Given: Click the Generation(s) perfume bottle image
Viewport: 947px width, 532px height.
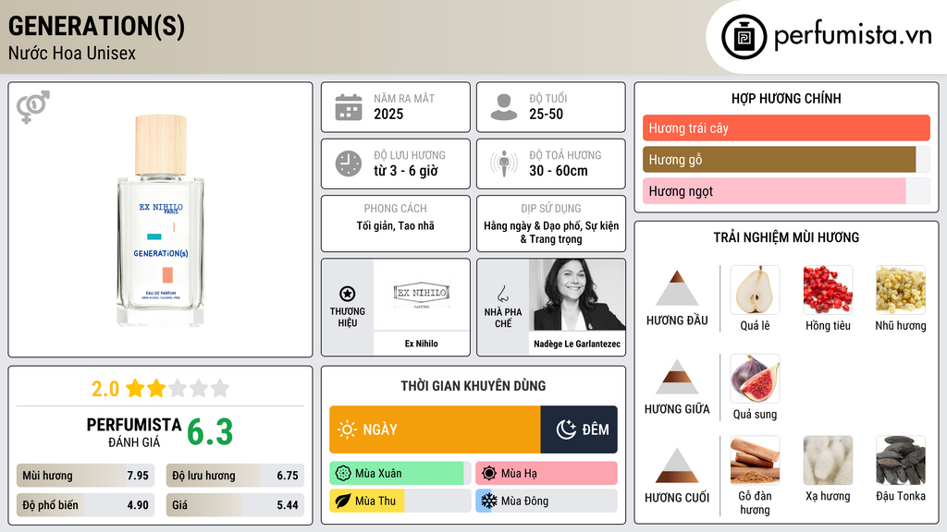Looking at the screenshot, I should [161, 220].
